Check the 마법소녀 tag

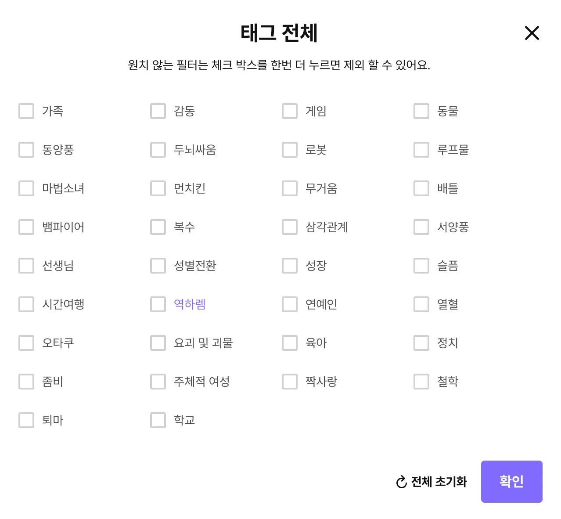[26, 188]
